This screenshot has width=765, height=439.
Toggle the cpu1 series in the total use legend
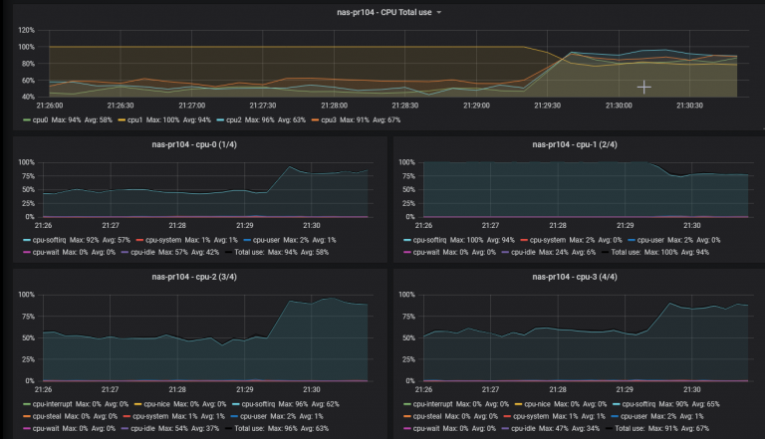pos(135,120)
